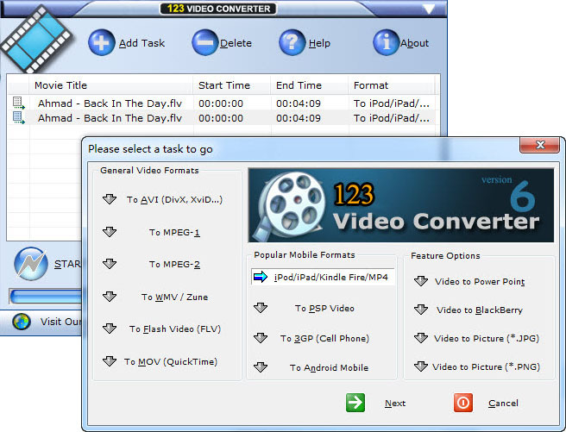
Task: Click the Delete label
Action: 236,43
